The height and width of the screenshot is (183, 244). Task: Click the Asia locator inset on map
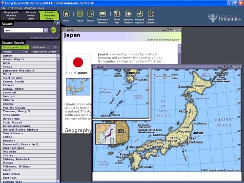(x=105, y=134)
